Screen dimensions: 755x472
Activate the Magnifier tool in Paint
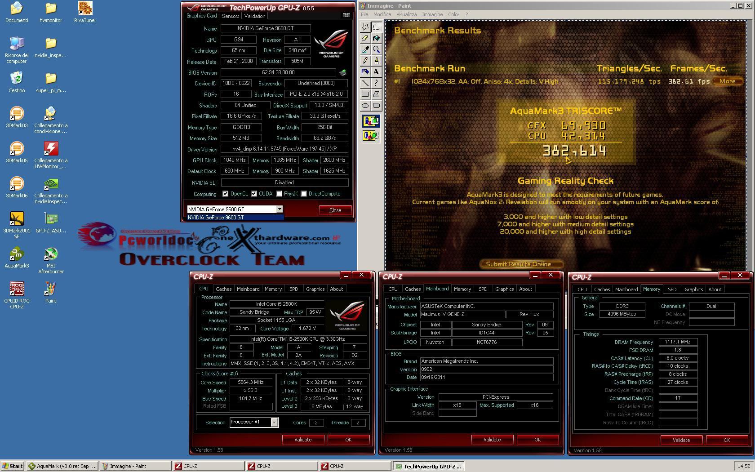pos(377,49)
